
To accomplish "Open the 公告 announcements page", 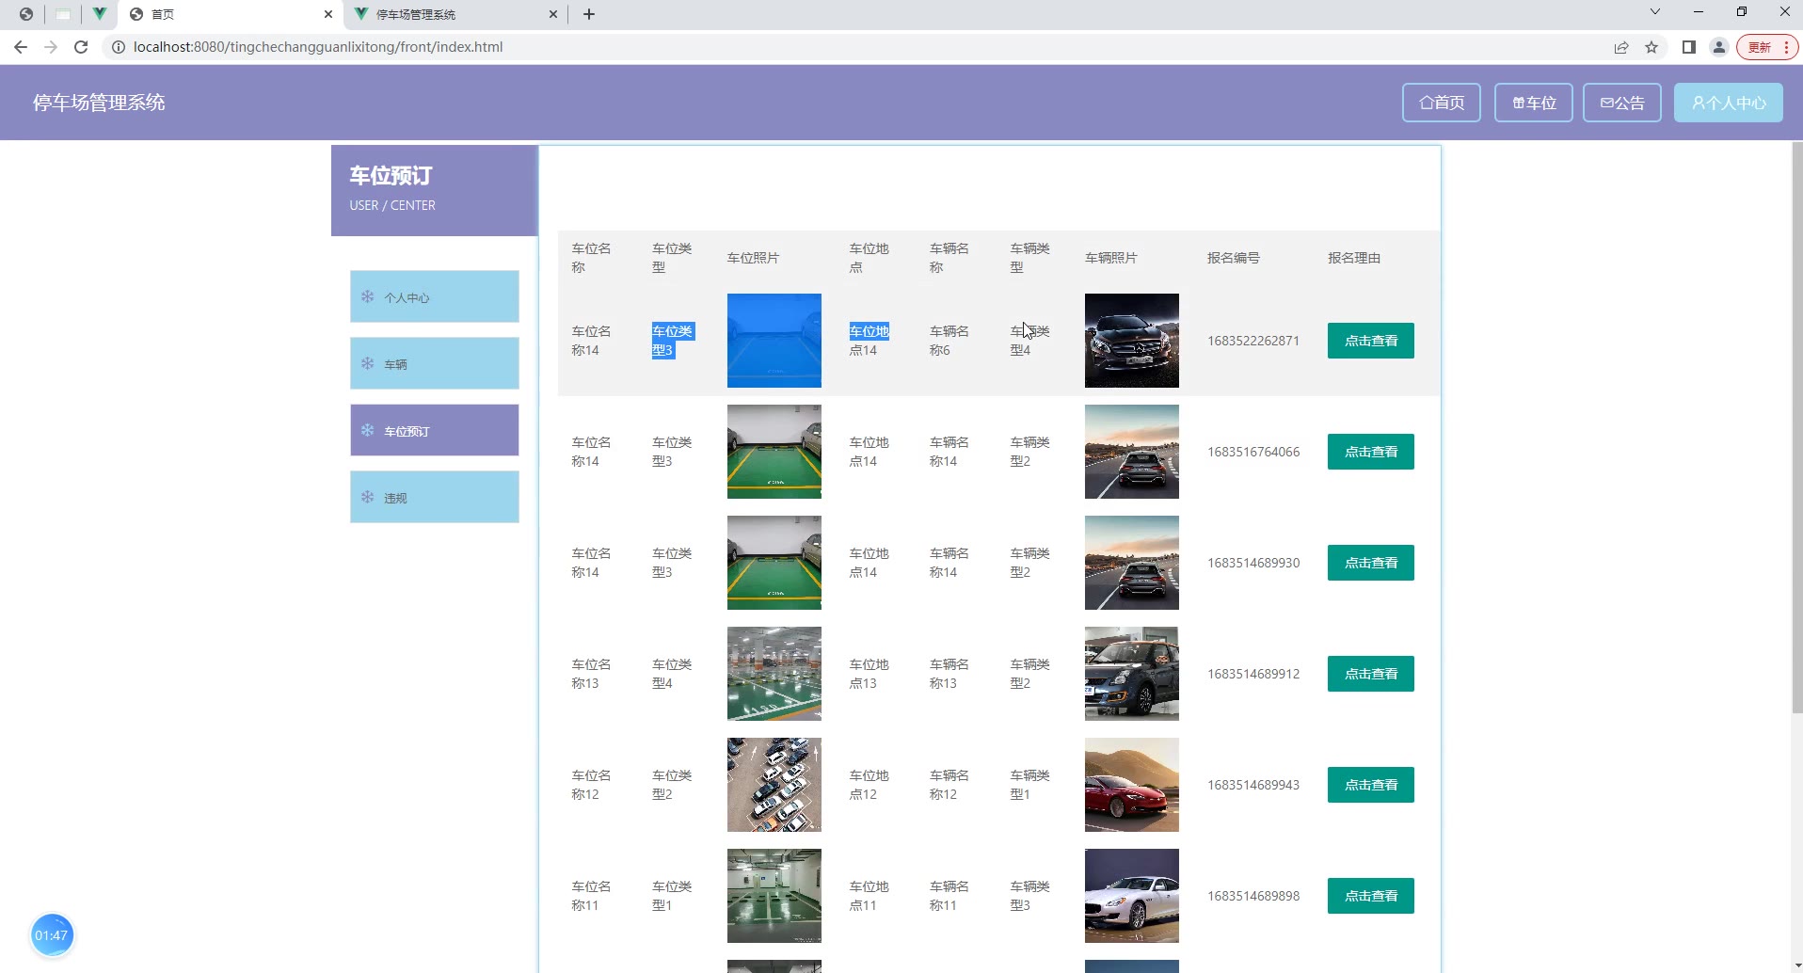I will [x=1621, y=103].
